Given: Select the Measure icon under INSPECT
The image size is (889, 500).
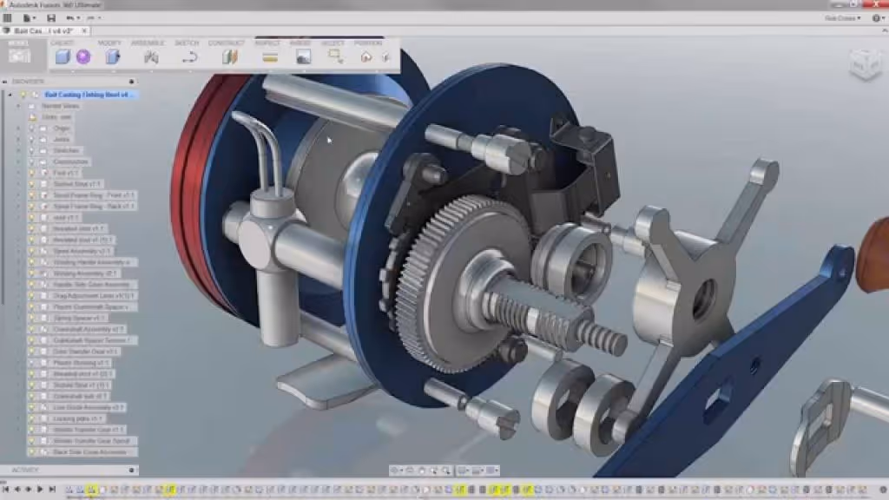Looking at the screenshot, I should pos(269,59).
